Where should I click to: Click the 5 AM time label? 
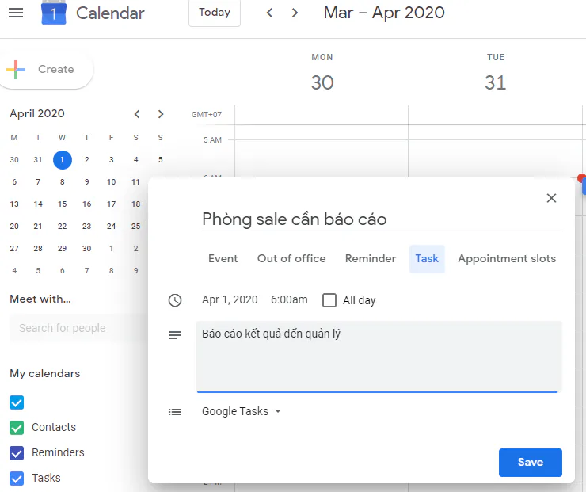point(212,140)
